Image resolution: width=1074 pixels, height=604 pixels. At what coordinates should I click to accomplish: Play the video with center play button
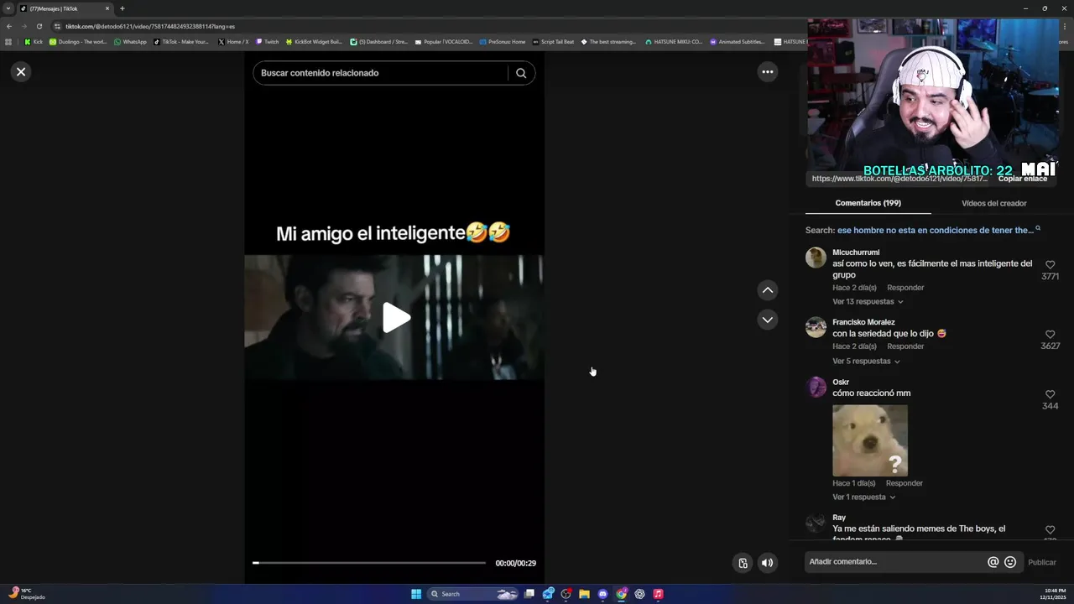395,318
